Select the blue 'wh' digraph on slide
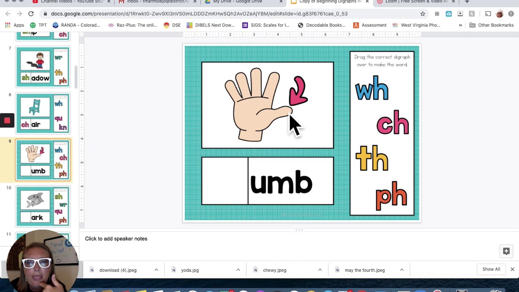The height and width of the screenshot is (292, 519). tap(372, 88)
